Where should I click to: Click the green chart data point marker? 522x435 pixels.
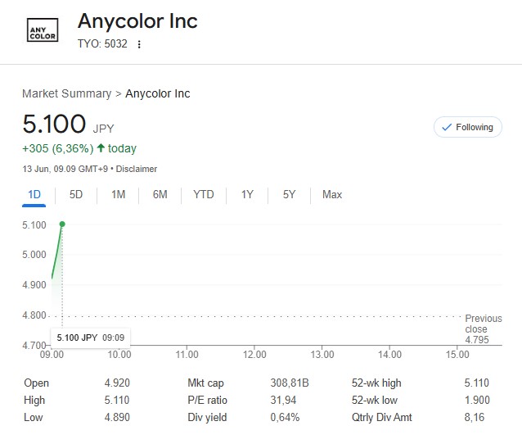[x=62, y=224]
